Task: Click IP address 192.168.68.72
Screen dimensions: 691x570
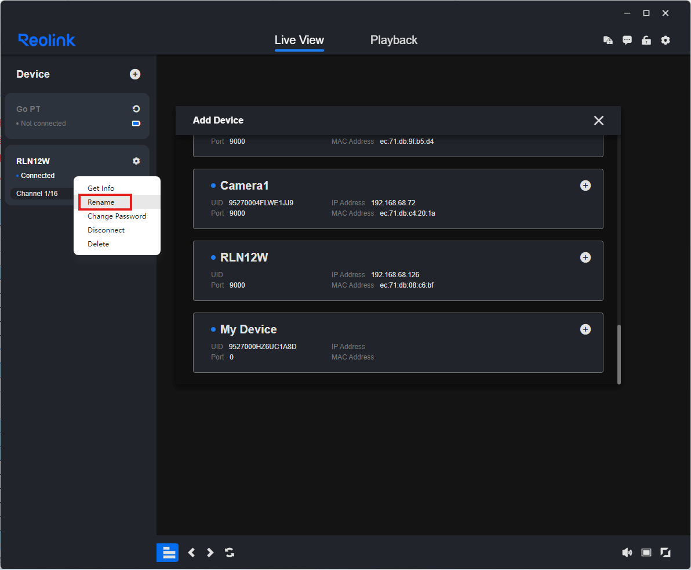Action: [393, 203]
